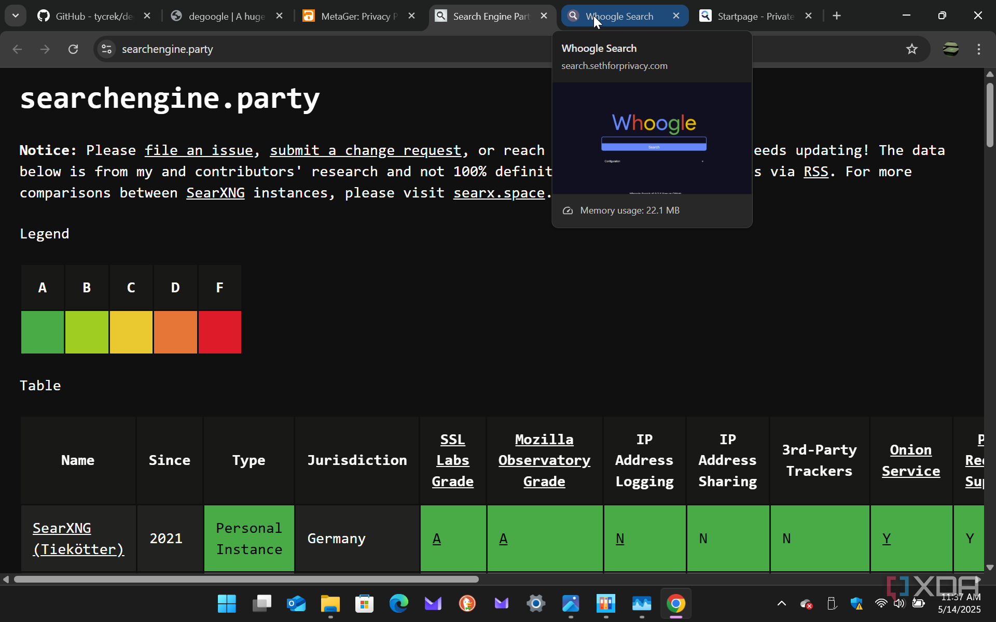Image resolution: width=996 pixels, height=622 pixels.
Task: Open the Windows Start menu
Action: pos(227,603)
